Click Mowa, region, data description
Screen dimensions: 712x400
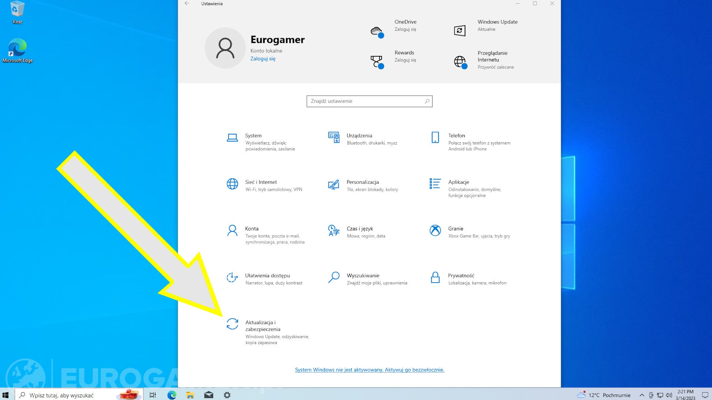(x=366, y=236)
